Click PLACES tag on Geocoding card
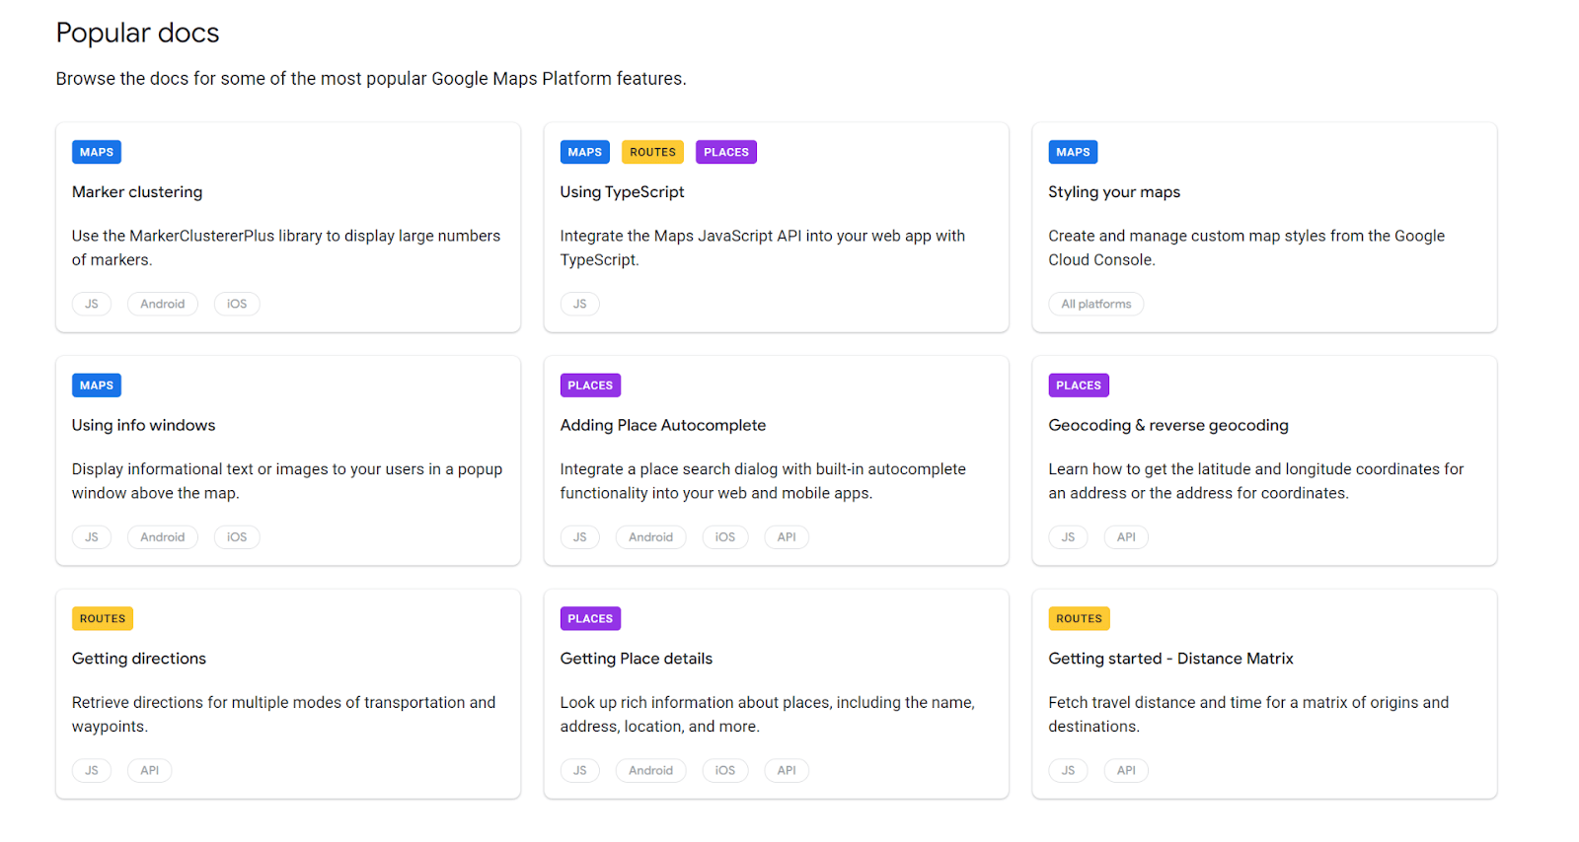The height and width of the screenshot is (842, 1579). [1079, 386]
